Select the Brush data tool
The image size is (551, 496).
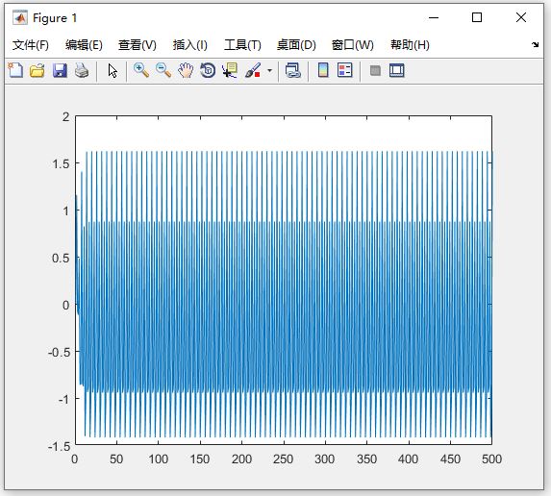point(253,70)
